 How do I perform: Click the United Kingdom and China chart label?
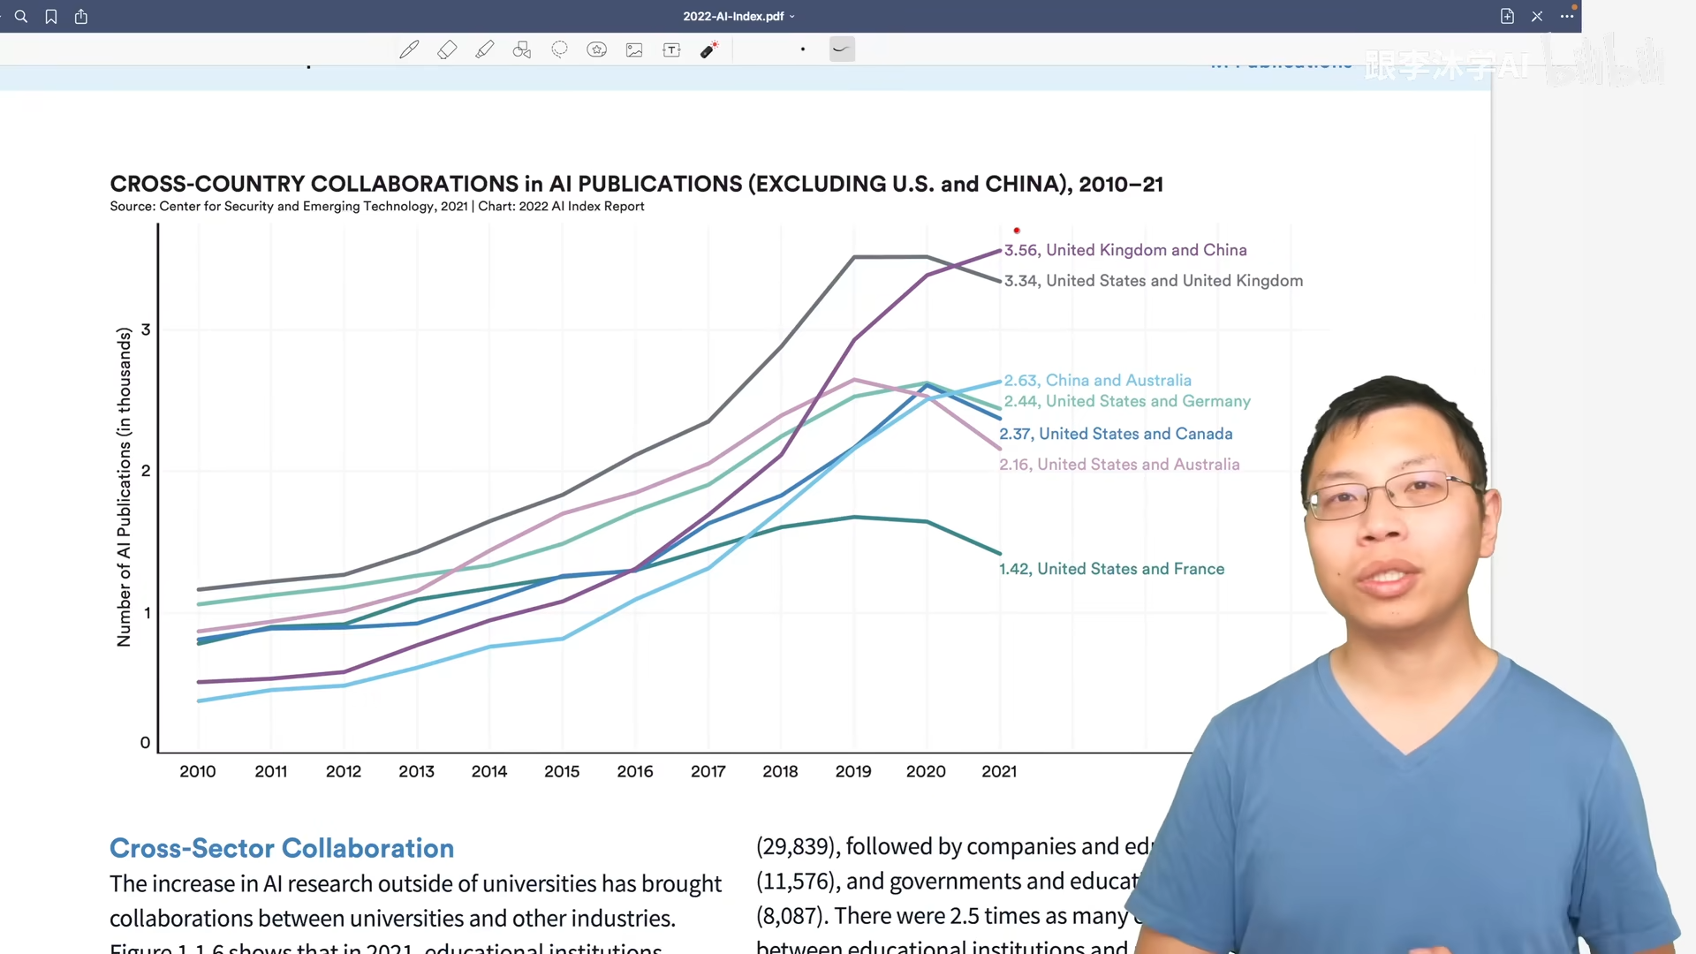tap(1125, 250)
